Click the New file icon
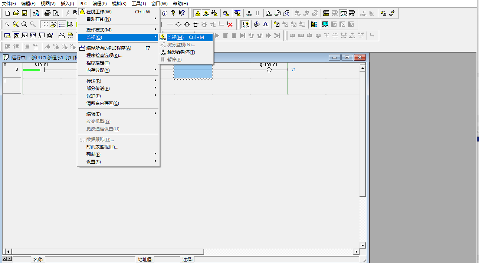The width and height of the screenshot is (479, 263). point(8,13)
